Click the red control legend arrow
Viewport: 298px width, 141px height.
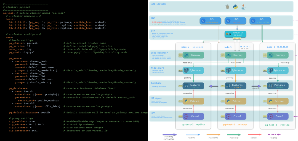(254, 134)
